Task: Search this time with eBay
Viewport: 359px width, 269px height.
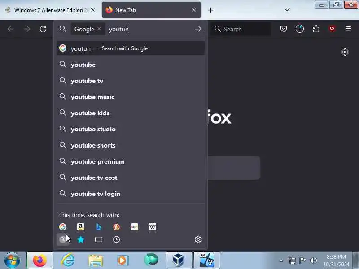Action: pos(135,227)
